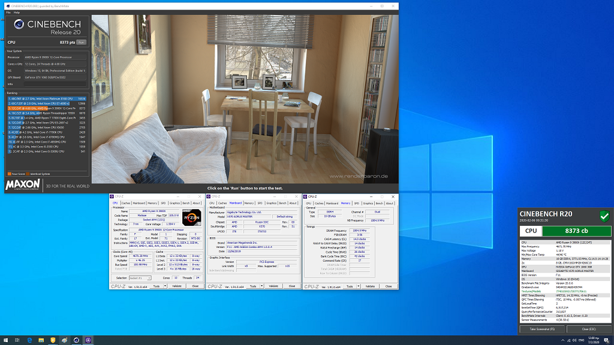Open the network icon in the tray

click(568, 340)
